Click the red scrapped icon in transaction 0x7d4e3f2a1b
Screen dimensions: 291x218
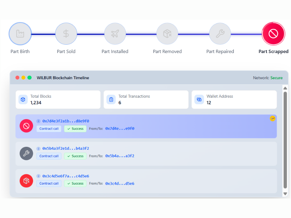pos(26,126)
